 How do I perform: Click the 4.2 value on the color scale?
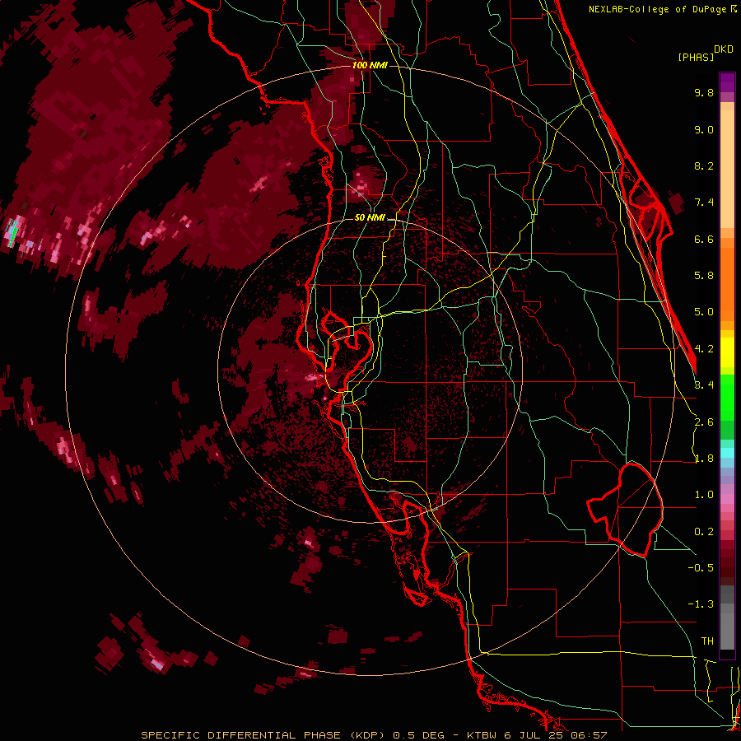704,349
